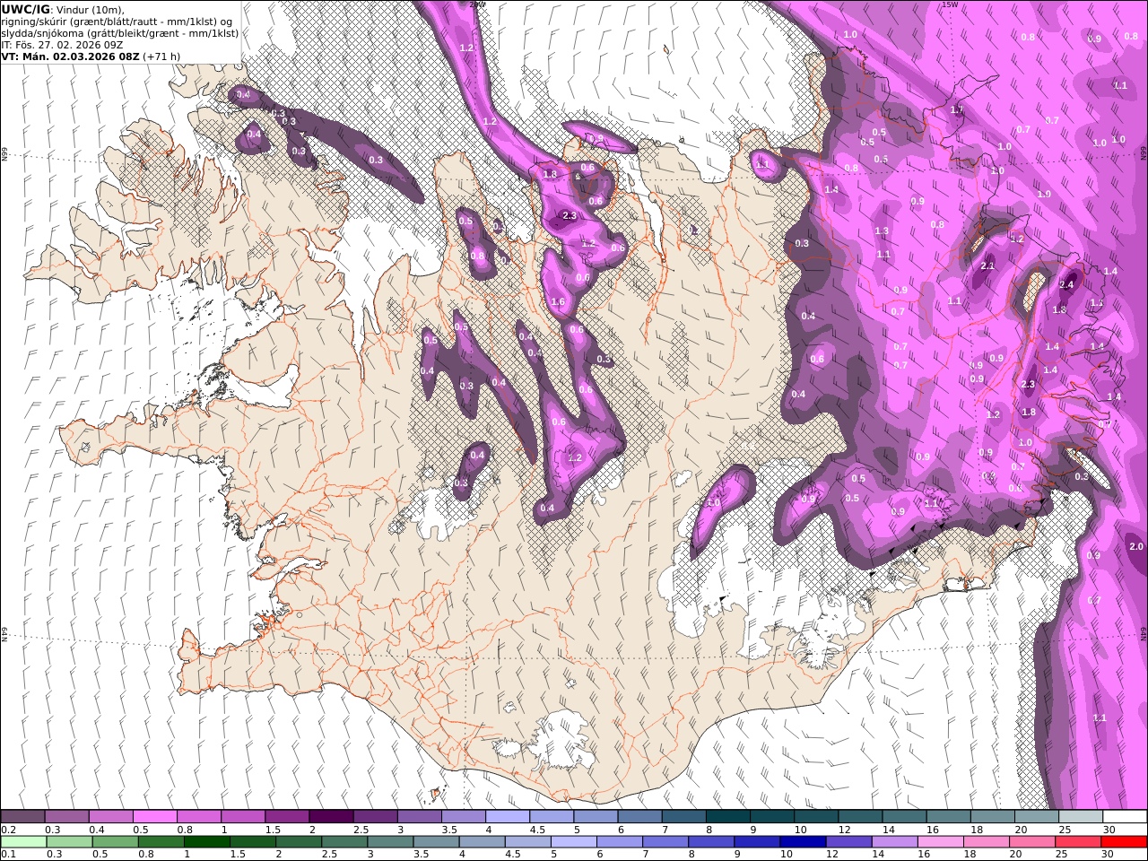Click the '2.1' precipitation value on the map
The width and height of the screenshot is (1148, 861).
[987, 266]
